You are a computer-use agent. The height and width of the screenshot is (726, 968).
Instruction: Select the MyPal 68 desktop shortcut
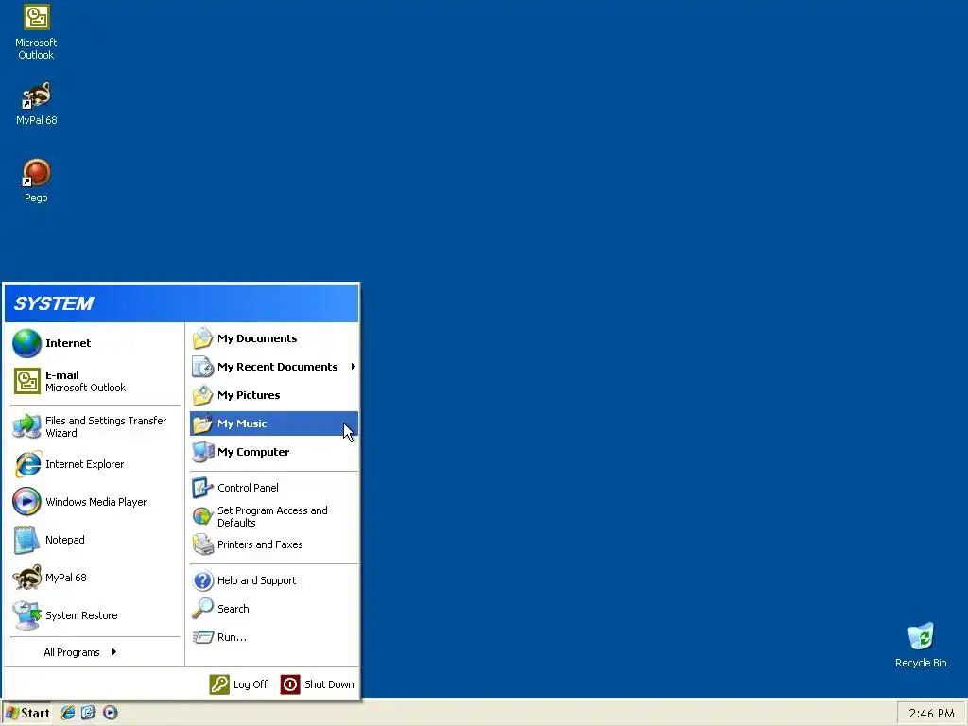pos(36,104)
